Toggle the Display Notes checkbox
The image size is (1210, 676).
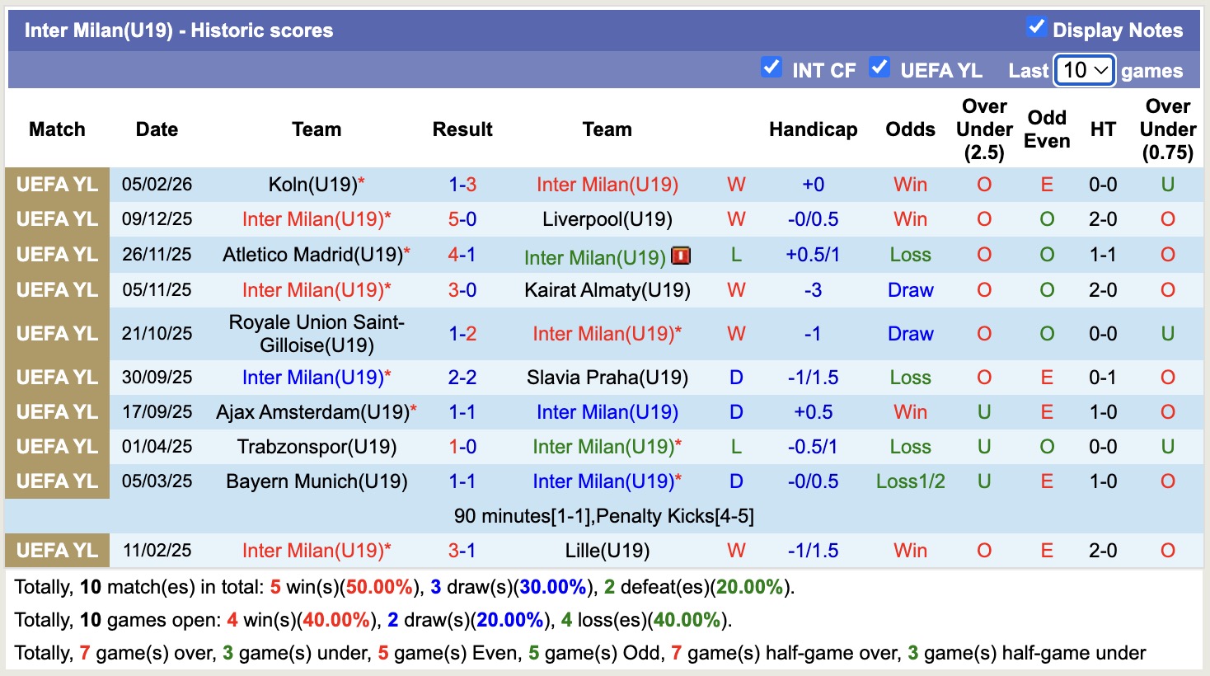(x=1036, y=27)
